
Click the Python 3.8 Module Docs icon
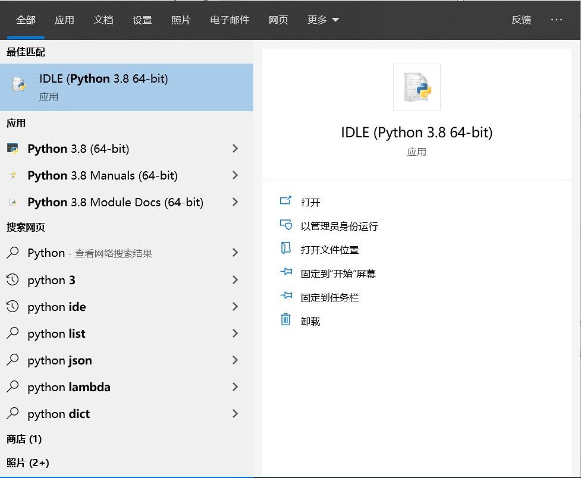pyautogui.click(x=12, y=202)
